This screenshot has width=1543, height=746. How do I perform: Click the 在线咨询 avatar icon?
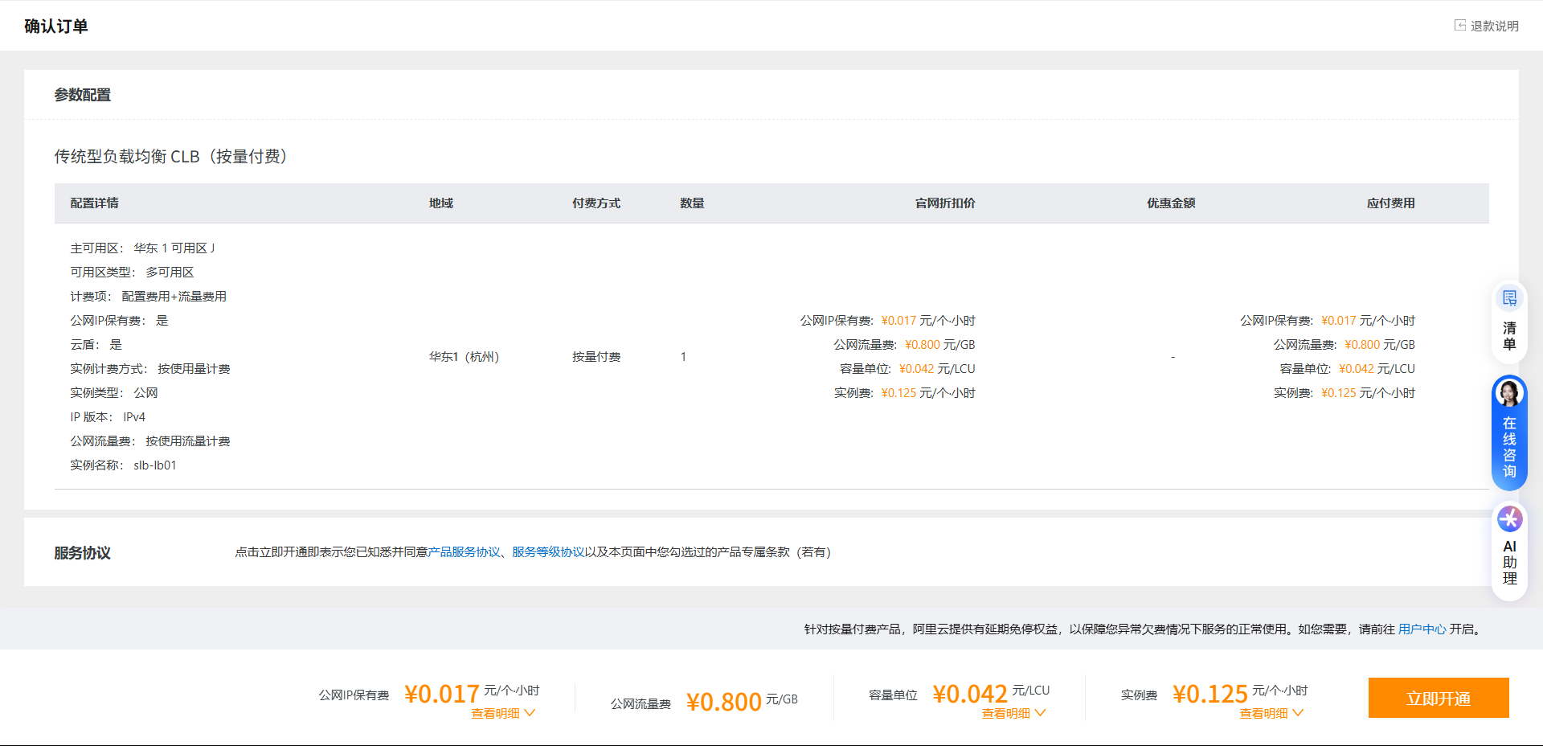[1509, 394]
